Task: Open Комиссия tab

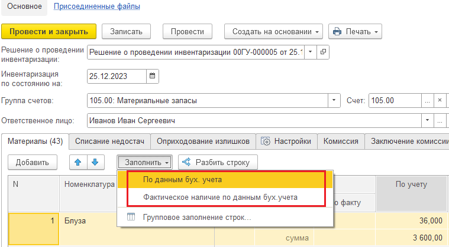Action: click(x=341, y=141)
